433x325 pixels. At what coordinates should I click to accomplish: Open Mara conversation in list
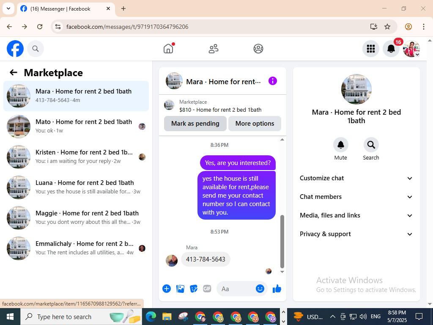76,96
